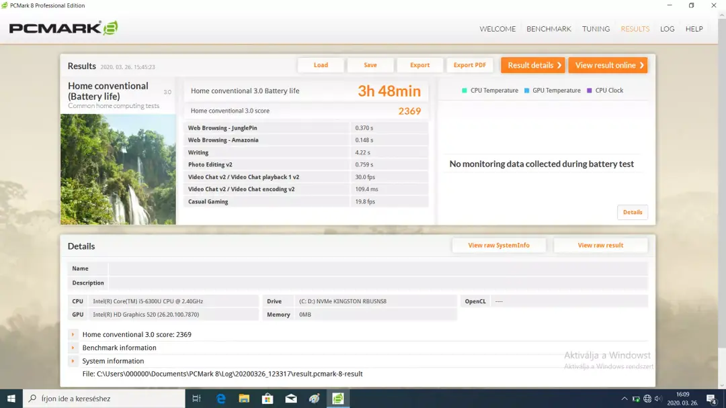The height and width of the screenshot is (408, 726).
Task: Click the Load button
Action: (x=321, y=65)
